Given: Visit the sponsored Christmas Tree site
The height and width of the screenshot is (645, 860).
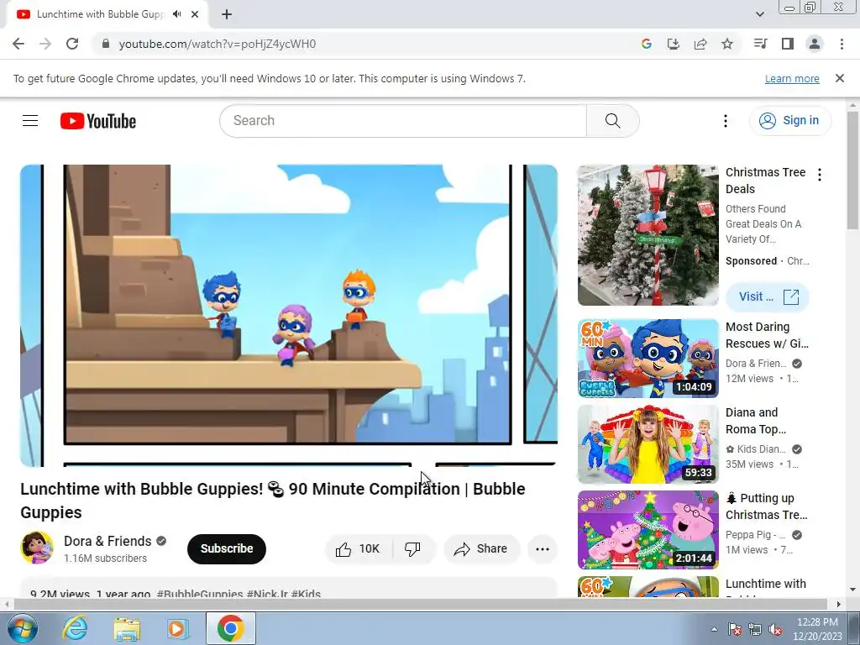Looking at the screenshot, I should [768, 296].
